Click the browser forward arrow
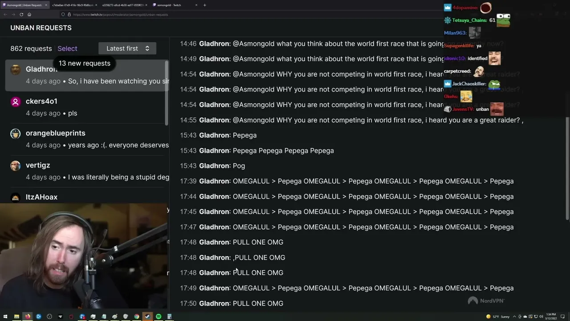This screenshot has width=570, height=321. click(x=13, y=14)
